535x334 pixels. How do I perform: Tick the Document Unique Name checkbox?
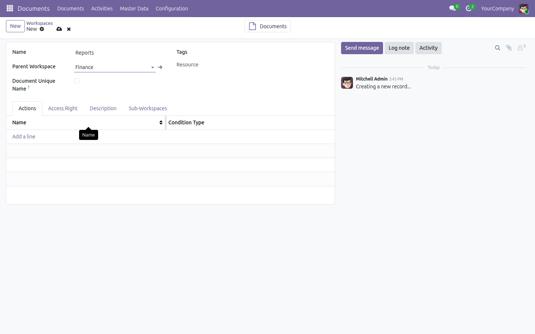click(77, 81)
